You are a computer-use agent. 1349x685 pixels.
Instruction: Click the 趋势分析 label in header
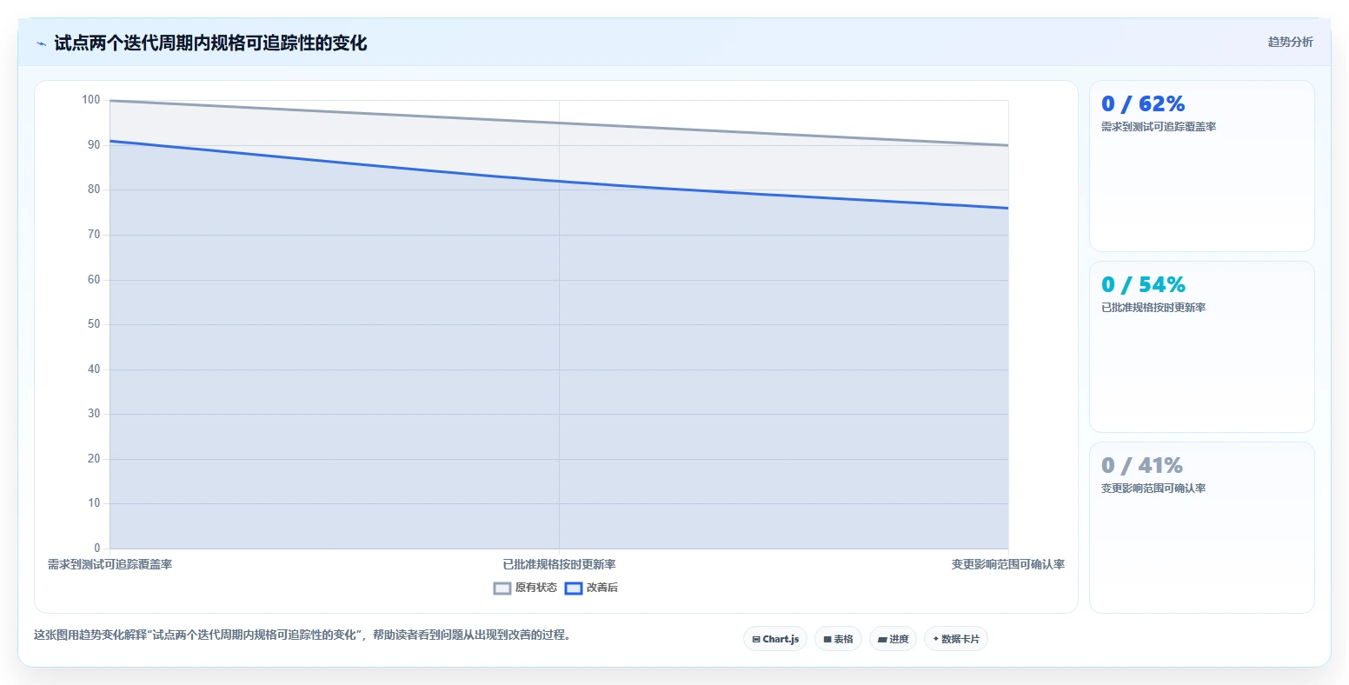click(1290, 42)
